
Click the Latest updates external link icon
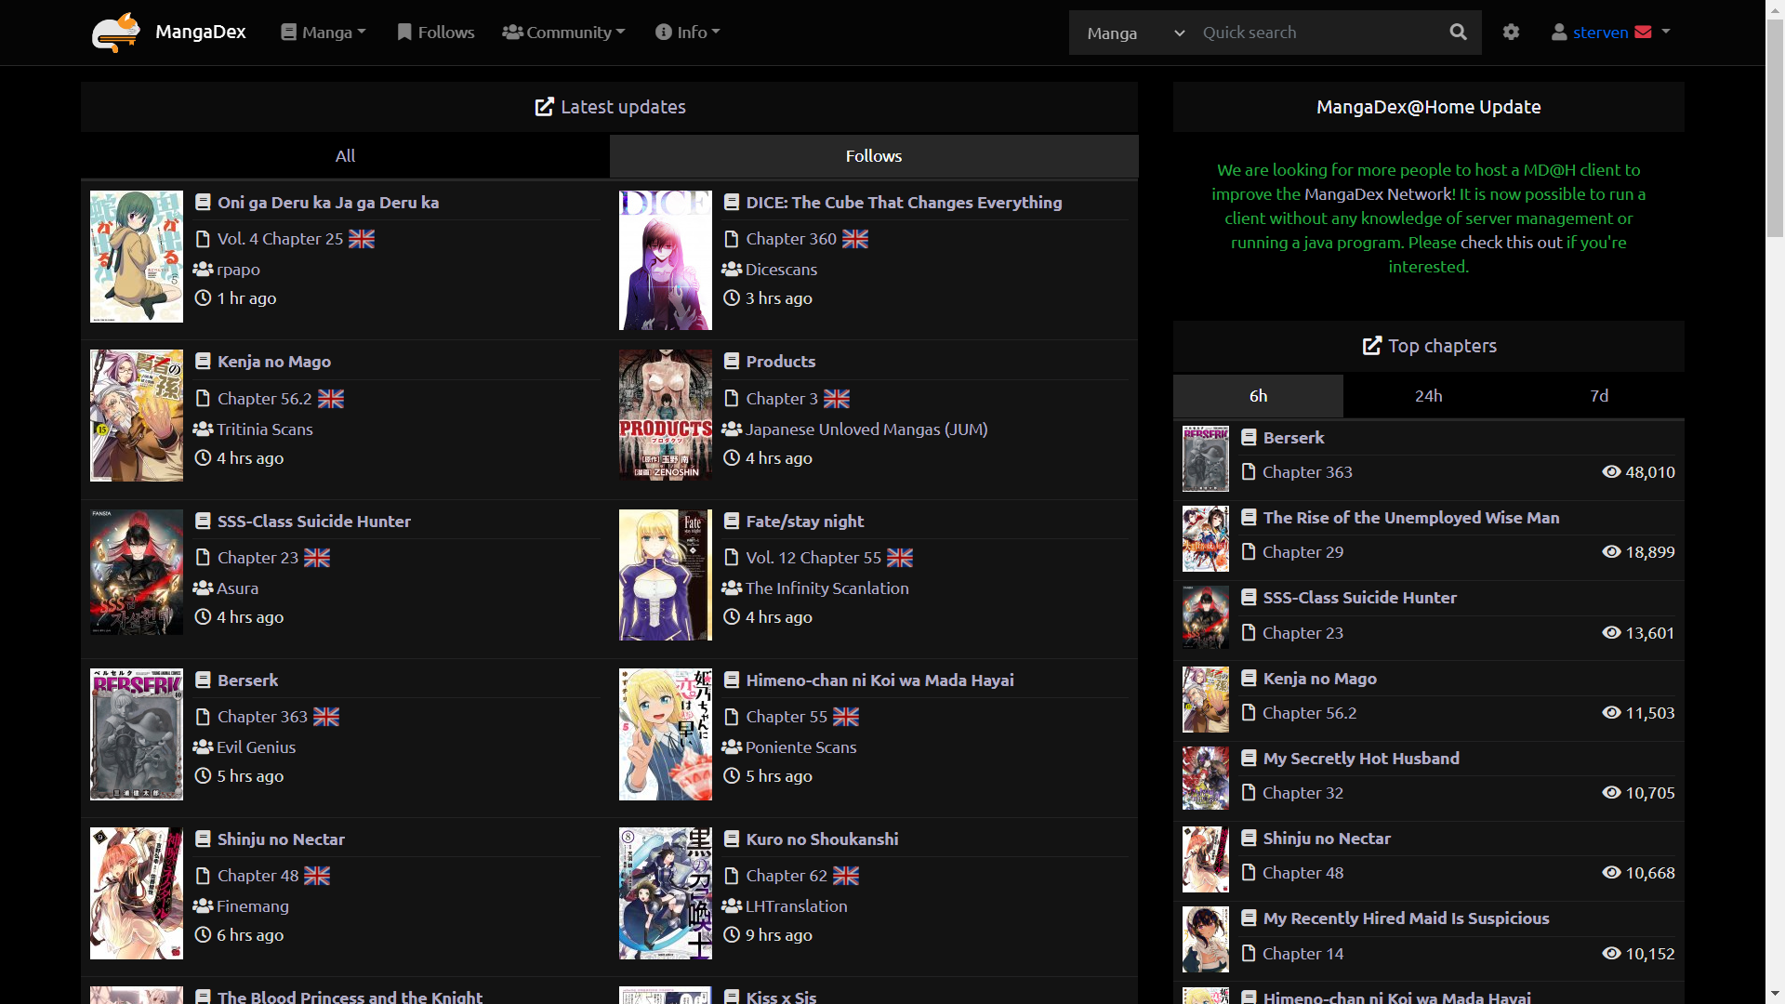[x=544, y=107]
